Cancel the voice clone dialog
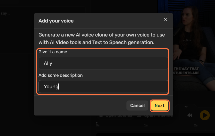The image size is (215, 136). click(137, 105)
